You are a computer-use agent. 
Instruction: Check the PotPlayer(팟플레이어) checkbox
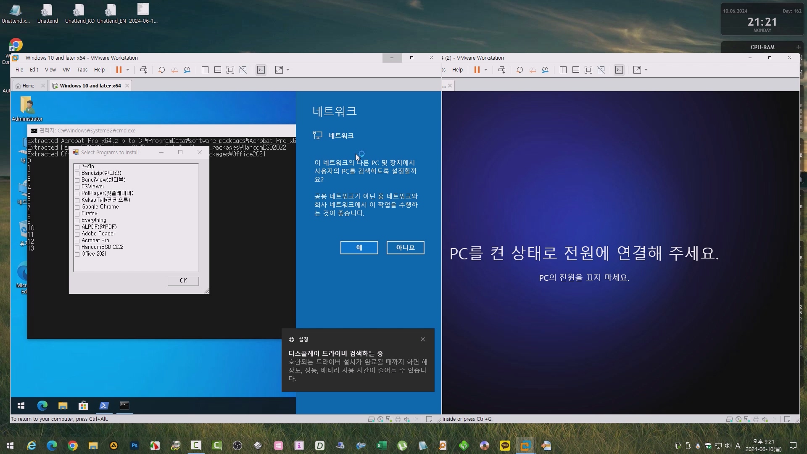point(77,194)
